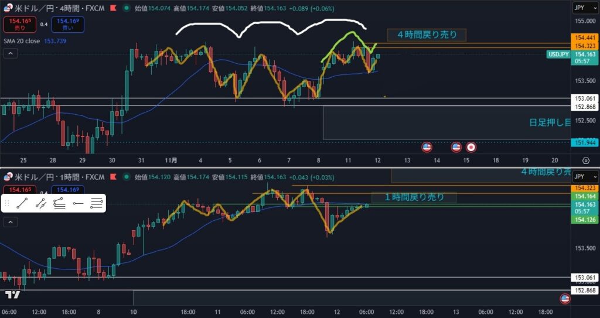Select the info line tool in floating toolbar
This screenshot has height=318, width=600.
point(41,203)
